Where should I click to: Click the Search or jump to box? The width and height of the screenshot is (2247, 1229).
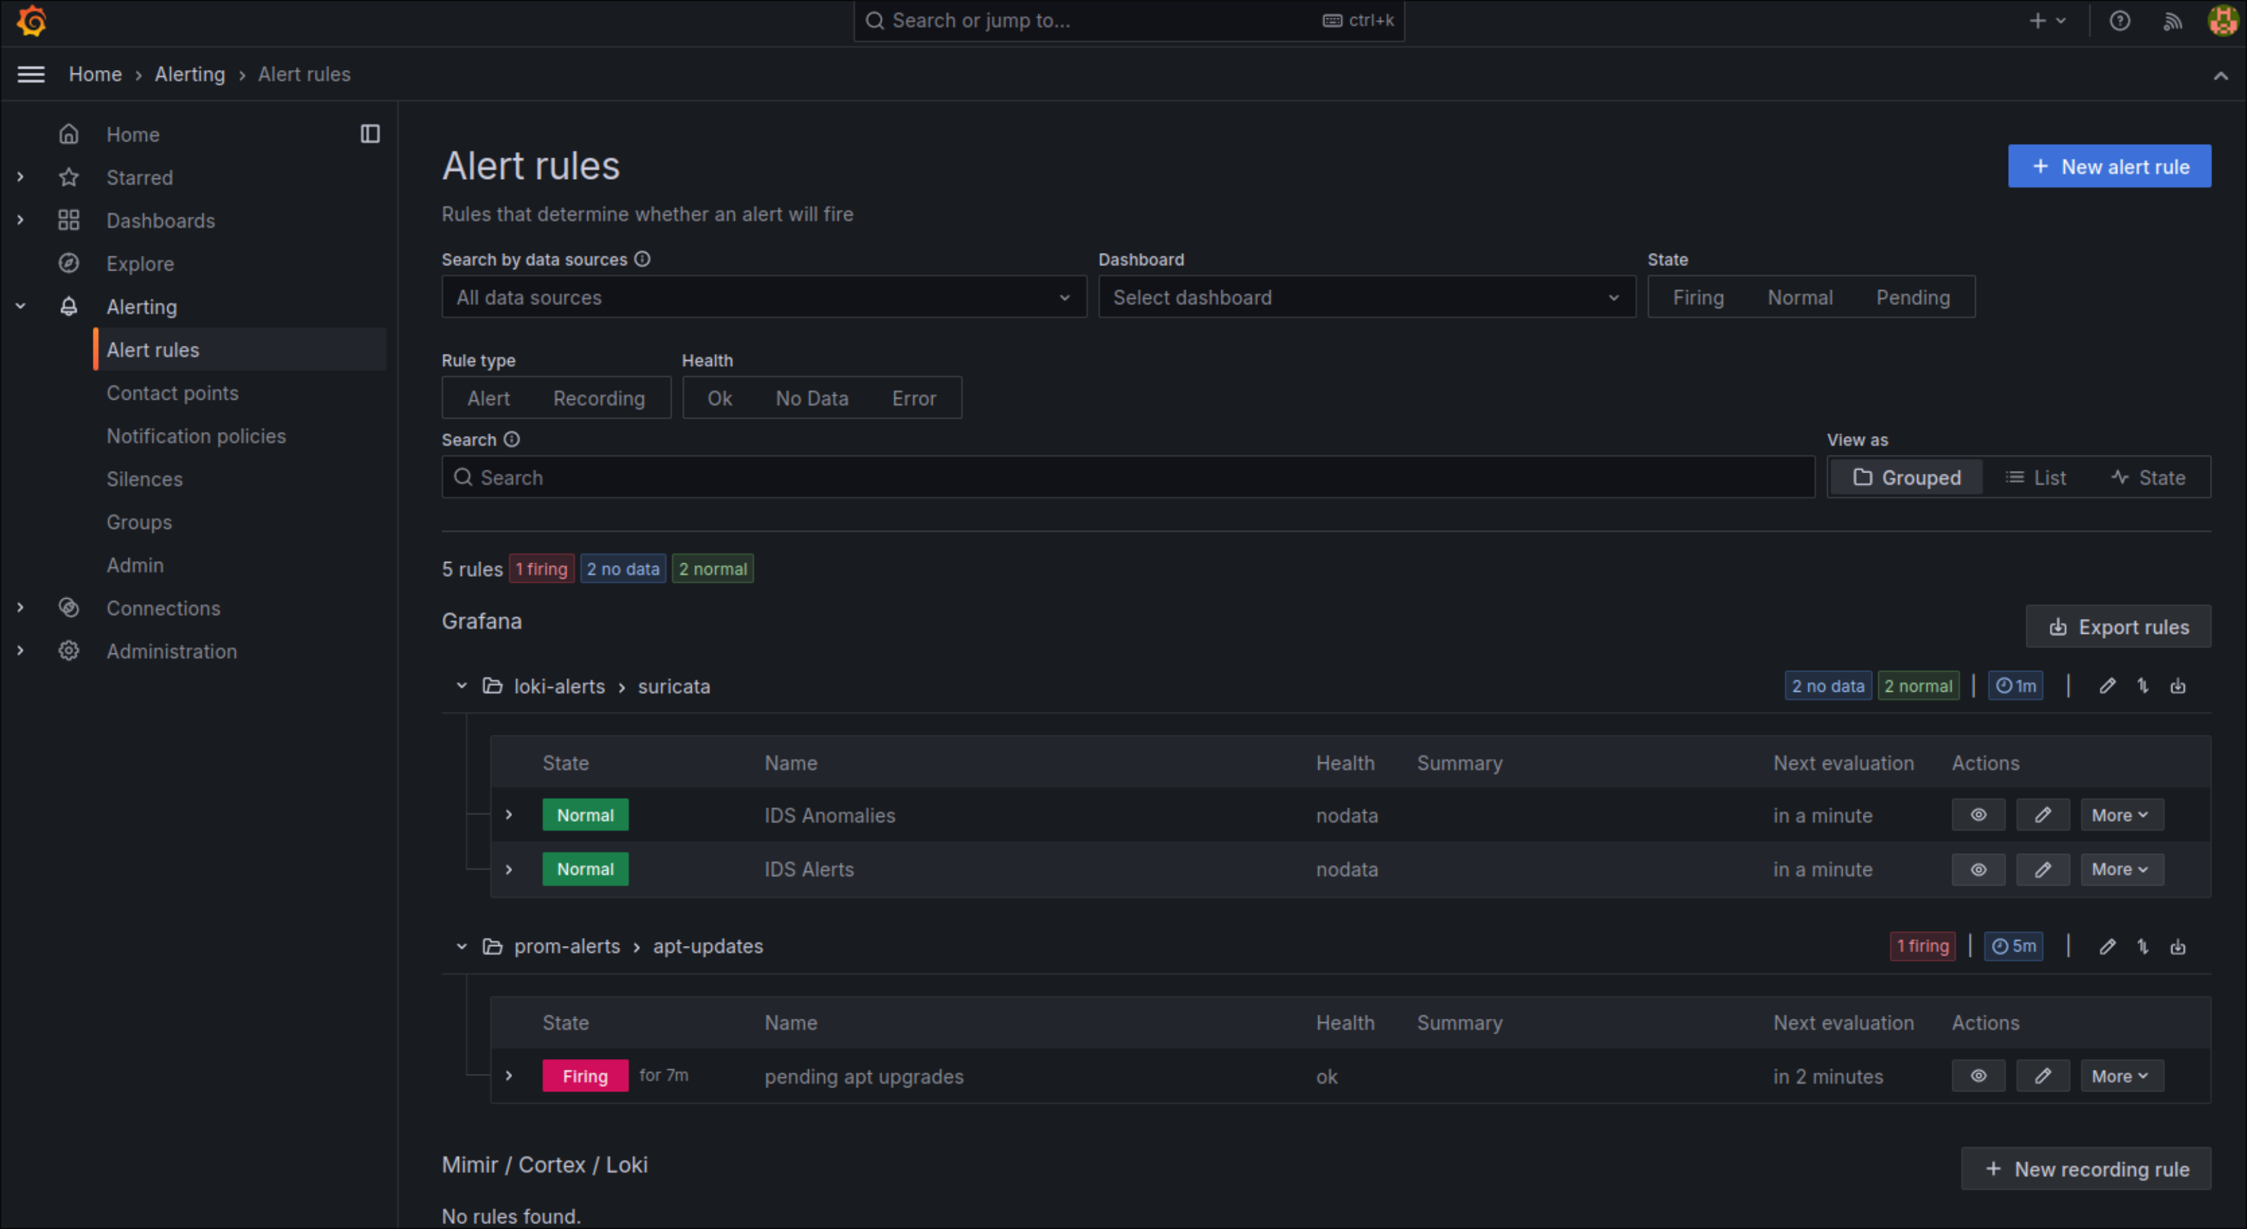pos(1129,21)
